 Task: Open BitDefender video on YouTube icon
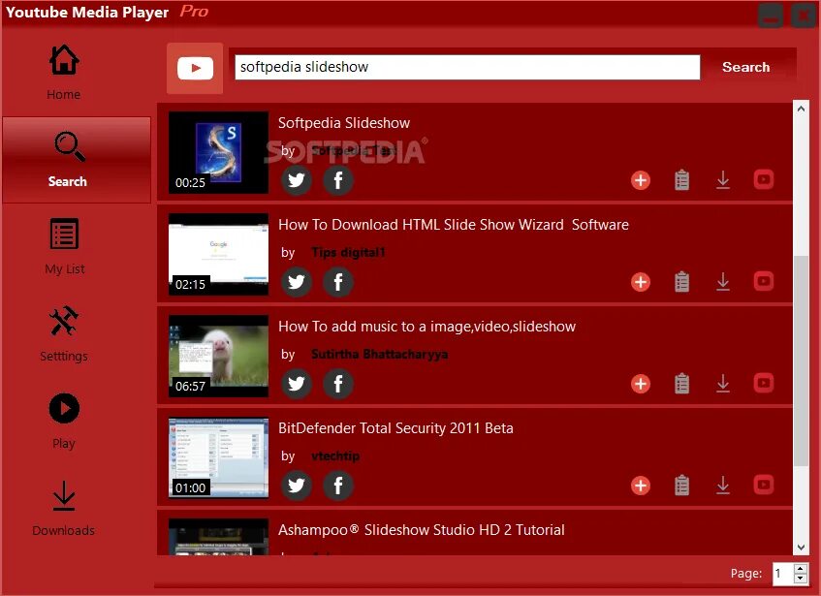pyautogui.click(x=764, y=485)
